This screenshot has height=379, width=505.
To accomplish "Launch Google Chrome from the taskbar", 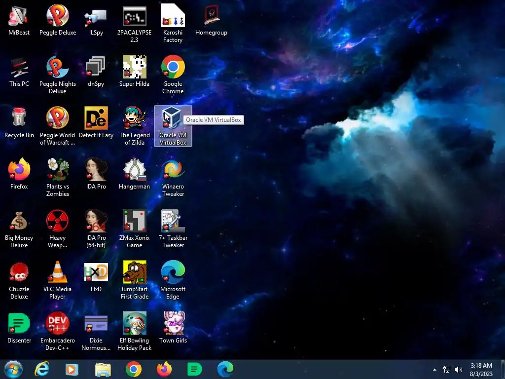I will coord(134,369).
